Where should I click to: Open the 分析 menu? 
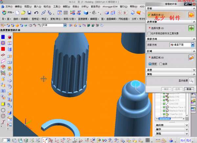pyautogui.click(x=84, y=6)
